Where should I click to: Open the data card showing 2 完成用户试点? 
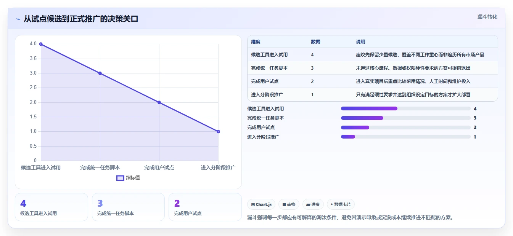[x=205, y=207]
